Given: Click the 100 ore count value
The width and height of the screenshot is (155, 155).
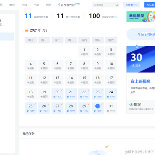Looking at the screenshot, I should point(94,16).
